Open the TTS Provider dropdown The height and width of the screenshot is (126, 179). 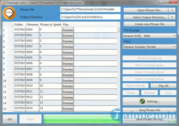pos(149,36)
